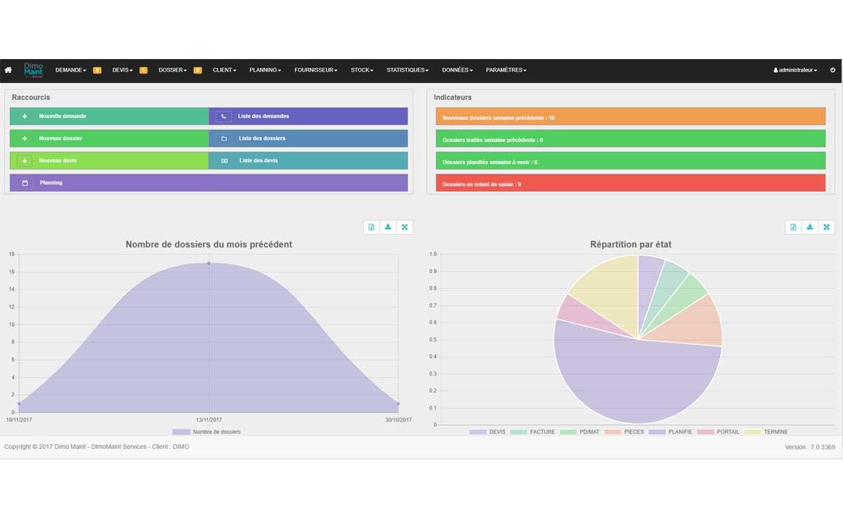This screenshot has height=506, width=843.
Task: Toggle PD/MAT in the pie chart legend
Action: pyautogui.click(x=580, y=432)
